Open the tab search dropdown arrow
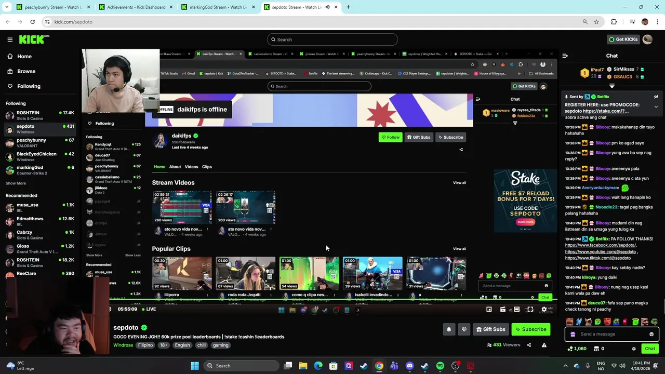This screenshot has height=374, width=665. pyautogui.click(x=7, y=7)
